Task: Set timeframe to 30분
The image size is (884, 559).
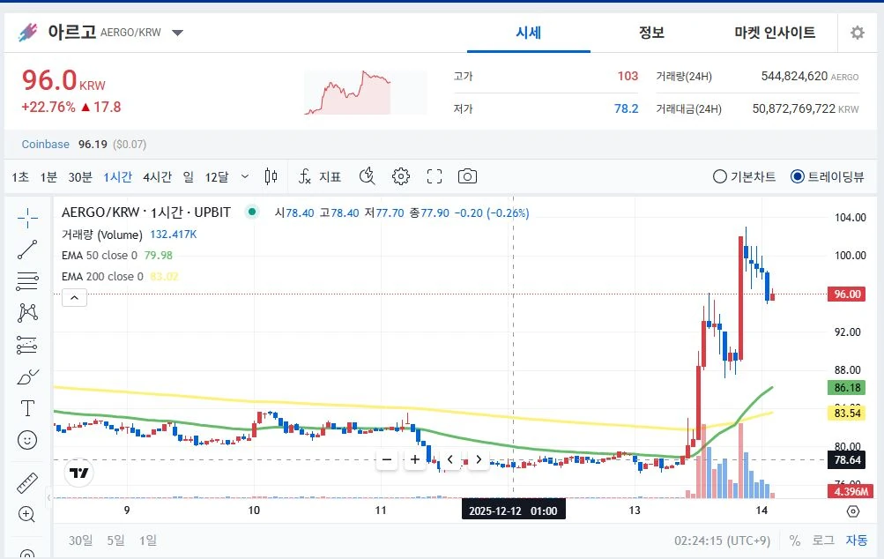Action: [80, 176]
